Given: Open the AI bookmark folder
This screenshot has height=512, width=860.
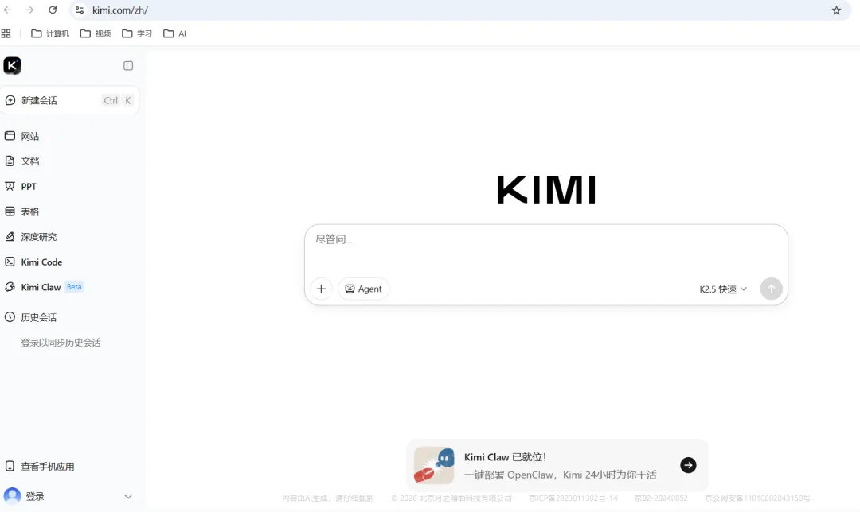Looking at the screenshot, I should pyautogui.click(x=175, y=33).
